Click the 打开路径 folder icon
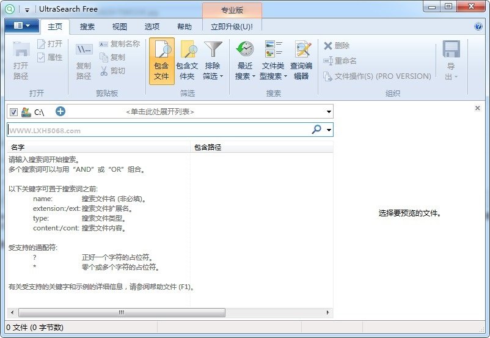This screenshot has width=490, height=338. (x=21, y=50)
